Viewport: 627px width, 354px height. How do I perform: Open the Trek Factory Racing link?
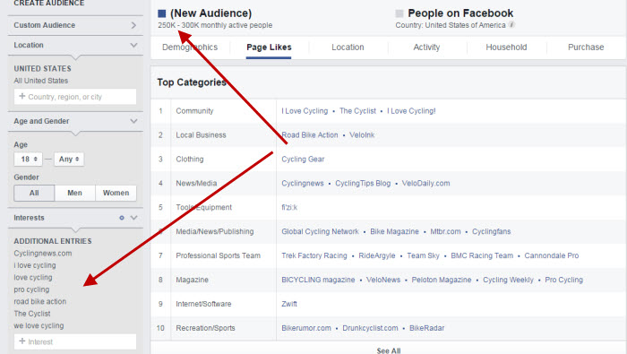click(313, 255)
